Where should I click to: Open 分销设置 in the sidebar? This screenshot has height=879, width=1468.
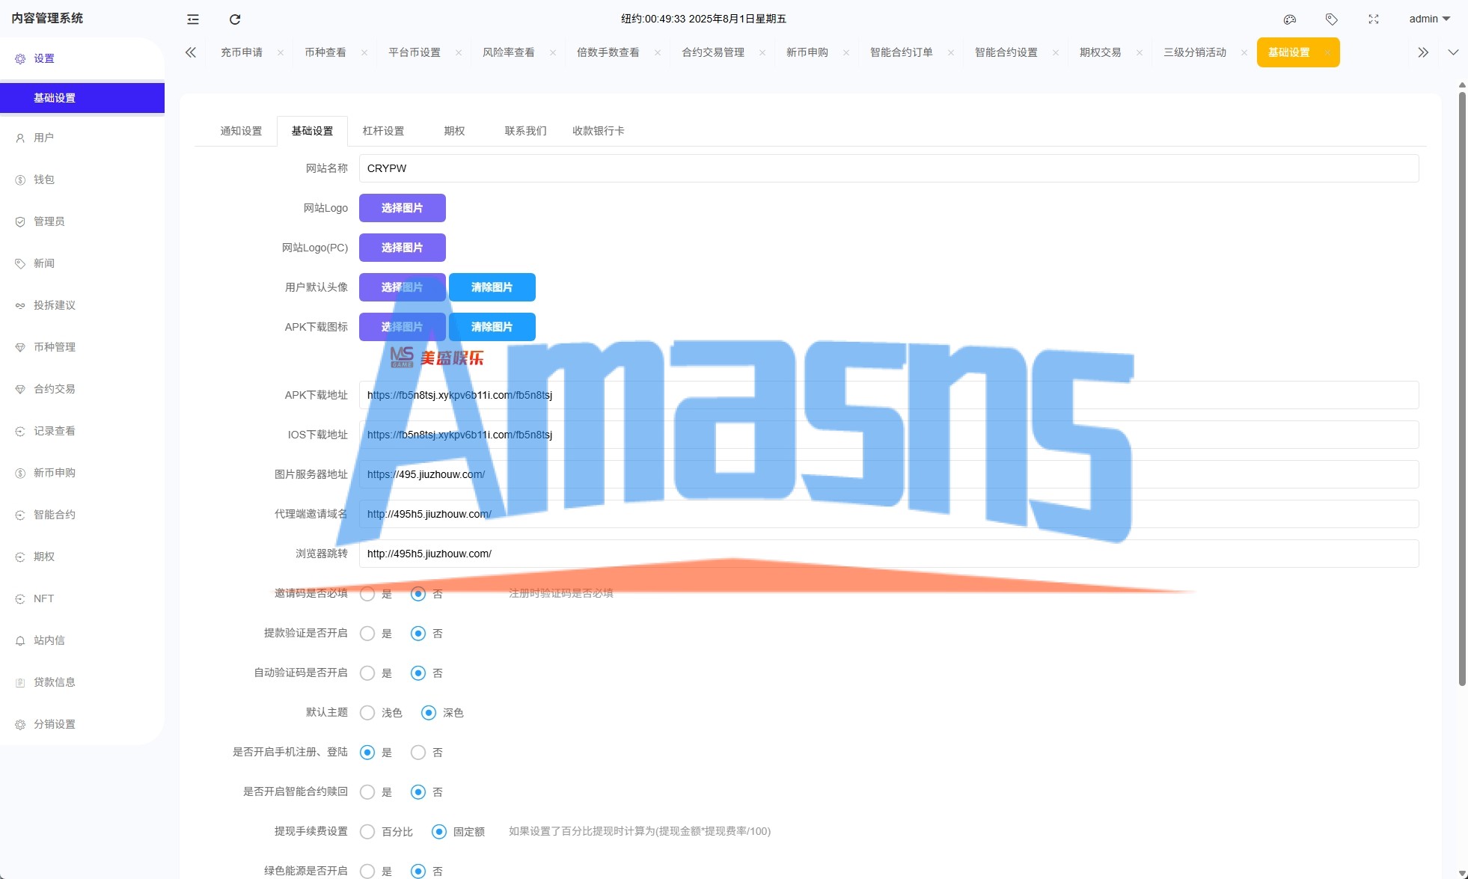pyautogui.click(x=82, y=724)
